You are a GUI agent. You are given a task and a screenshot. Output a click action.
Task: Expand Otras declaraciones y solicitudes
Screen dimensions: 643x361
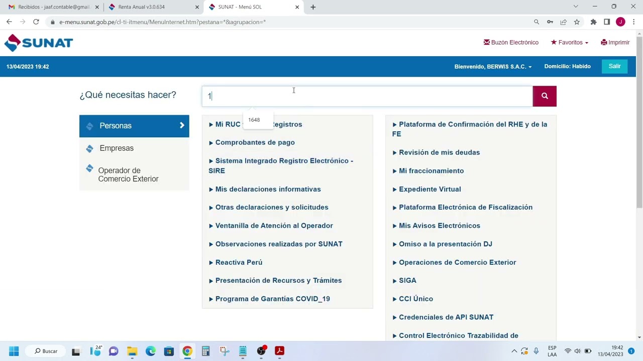point(268,207)
